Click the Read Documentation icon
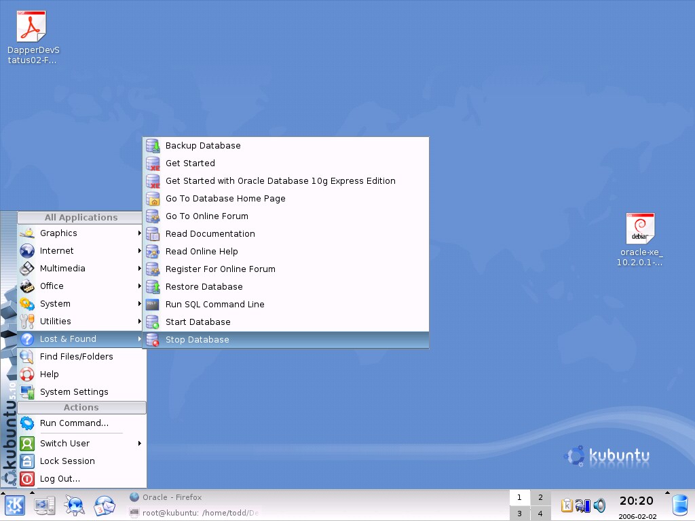 click(153, 234)
